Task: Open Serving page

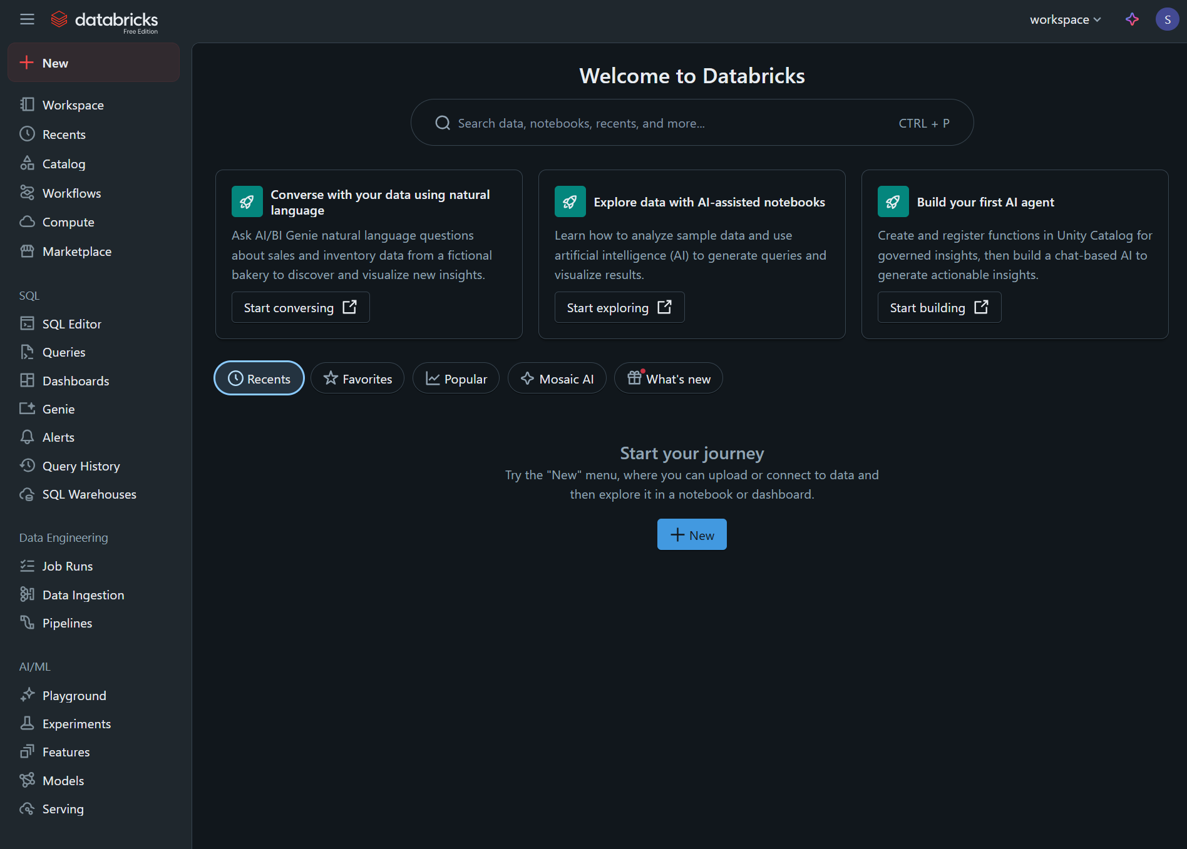Action: point(94,809)
